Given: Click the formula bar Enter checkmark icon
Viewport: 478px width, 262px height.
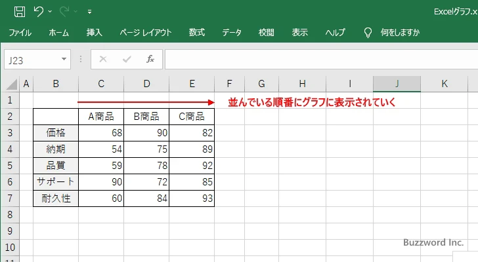Looking at the screenshot, I should tap(127, 59).
